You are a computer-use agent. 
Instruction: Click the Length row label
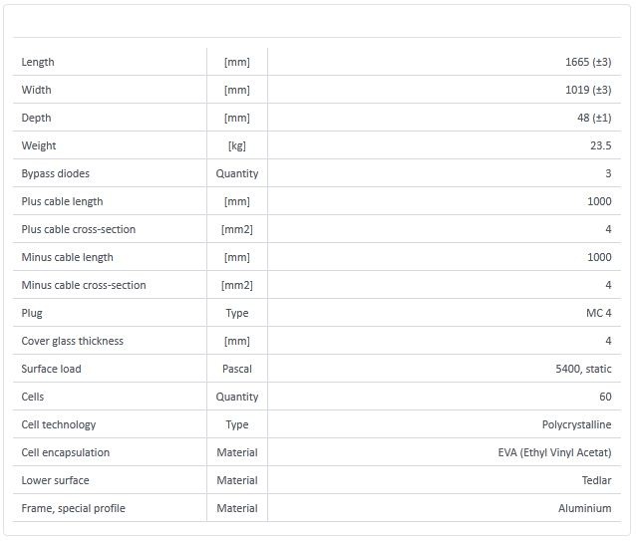tap(38, 62)
